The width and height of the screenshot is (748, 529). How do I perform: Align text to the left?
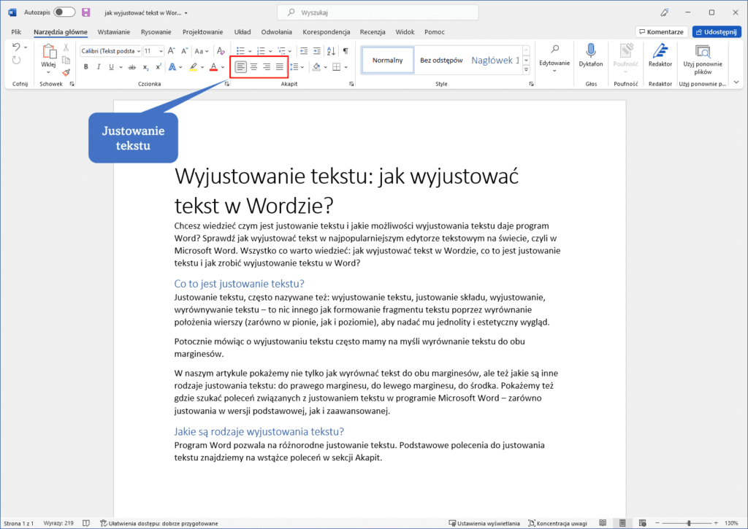tap(241, 66)
